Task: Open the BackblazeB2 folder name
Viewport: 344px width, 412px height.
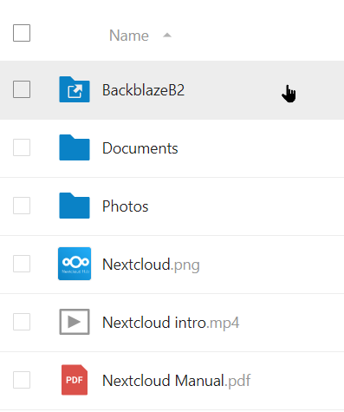Action: coord(143,90)
